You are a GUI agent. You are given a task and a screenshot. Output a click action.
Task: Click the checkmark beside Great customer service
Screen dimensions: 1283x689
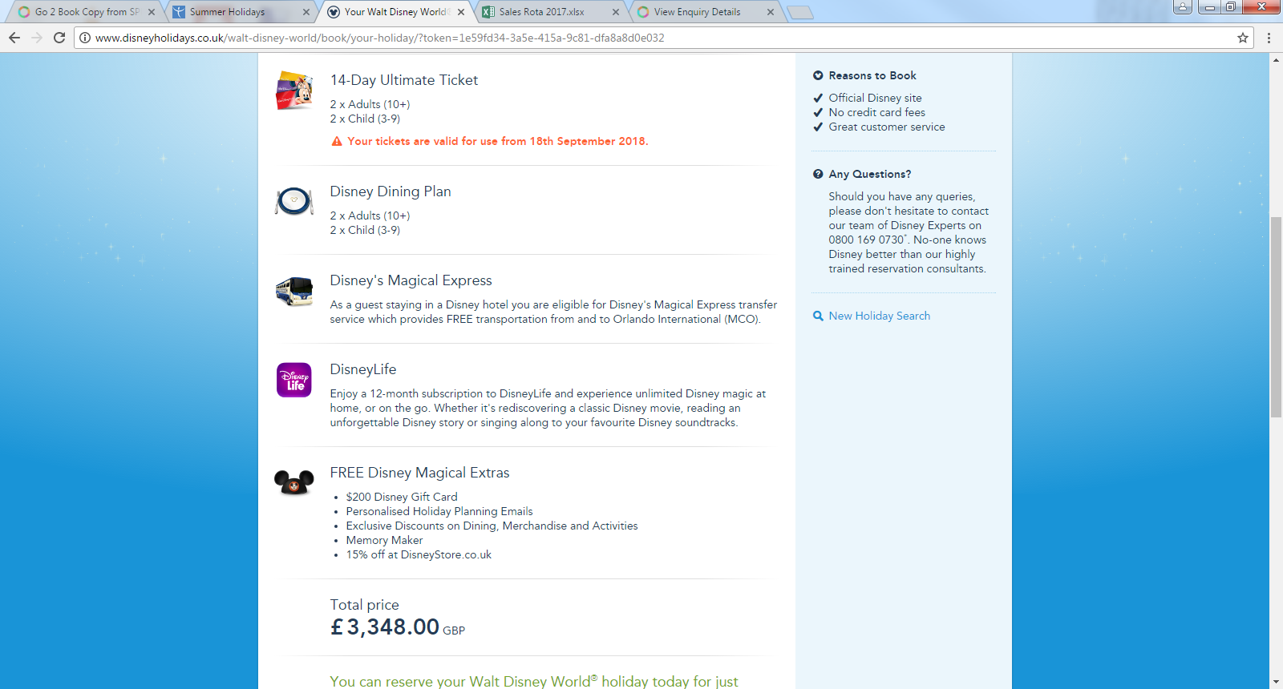[818, 127]
